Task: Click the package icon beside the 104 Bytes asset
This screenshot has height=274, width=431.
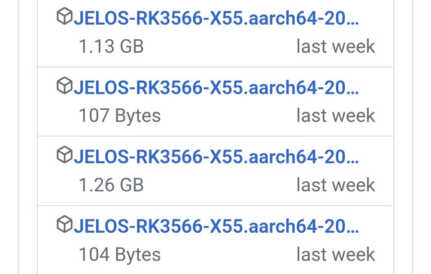Action: [65, 224]
